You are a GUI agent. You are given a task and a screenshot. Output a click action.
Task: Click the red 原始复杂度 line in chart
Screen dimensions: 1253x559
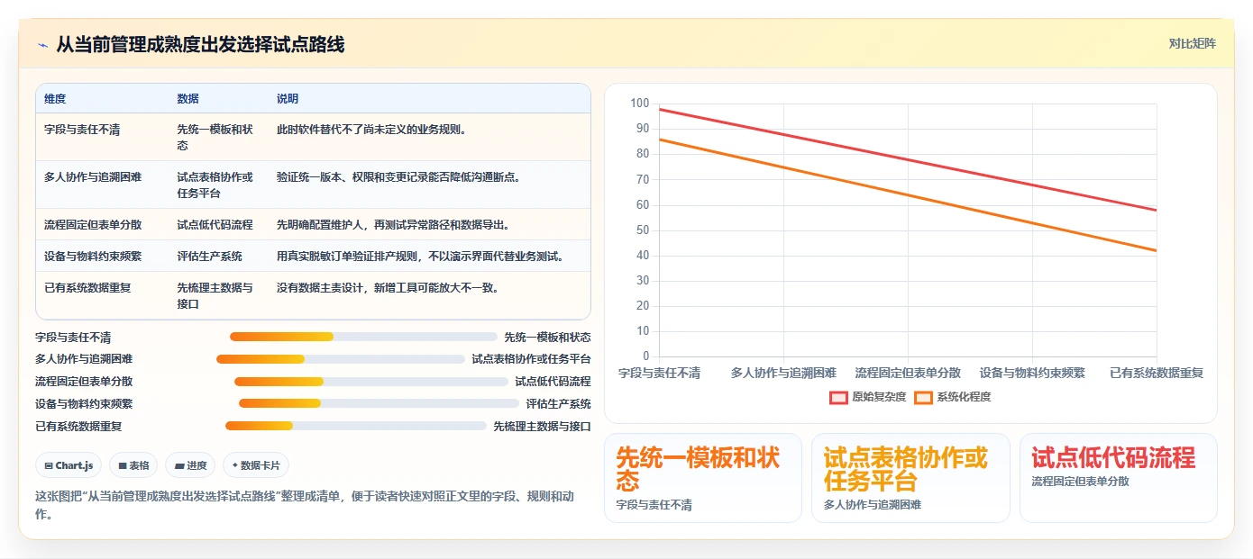[908, 160]
